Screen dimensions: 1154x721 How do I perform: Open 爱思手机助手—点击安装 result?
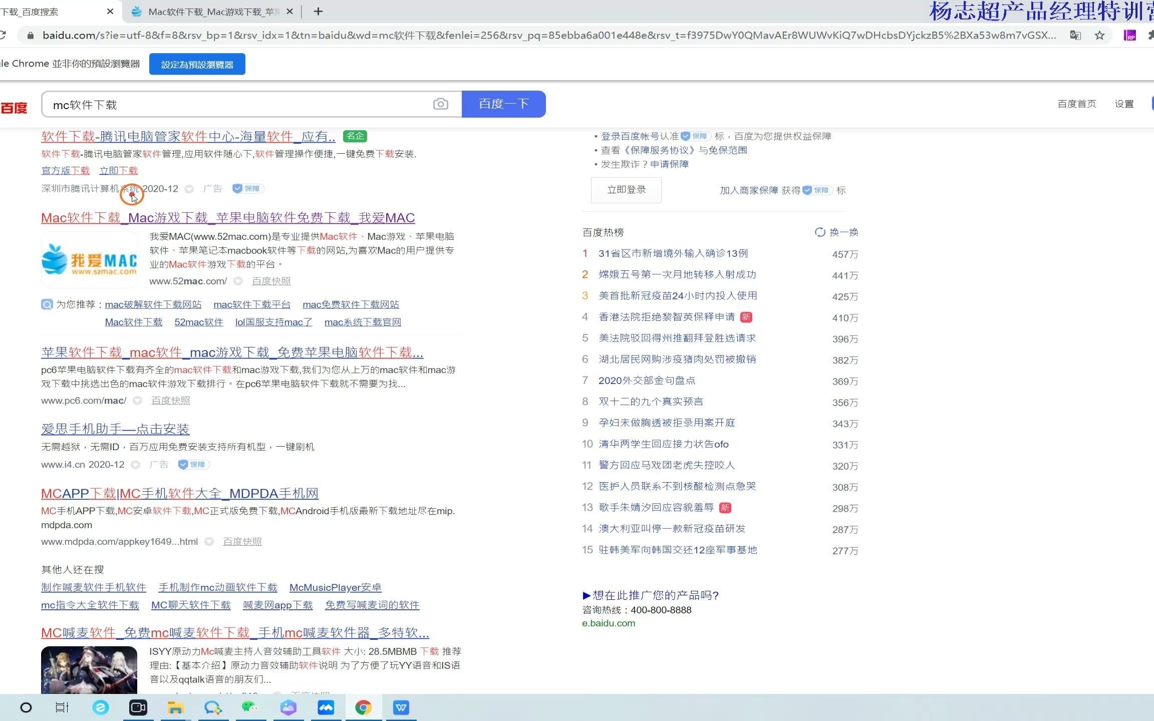[115, 429]
